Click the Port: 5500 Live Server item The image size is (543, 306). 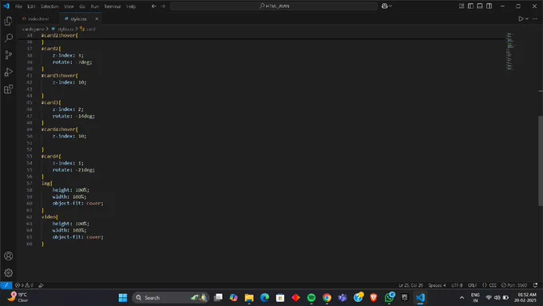pos(514,285)
